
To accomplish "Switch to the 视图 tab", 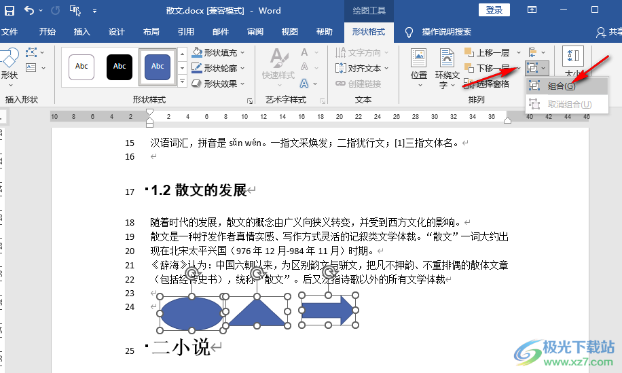I will click(x=289, y=32).
